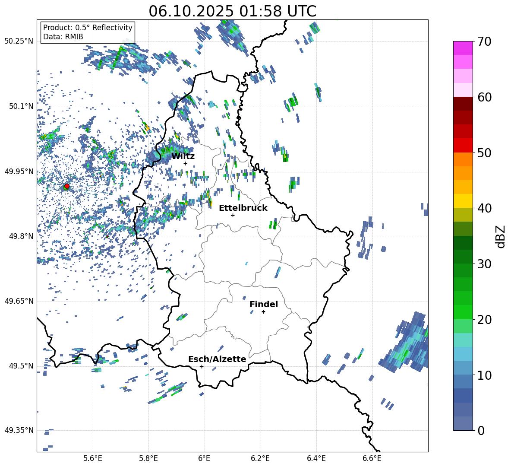
Task: Click the Product: 0.5° Reflectivity text
Action: (88, 28)
